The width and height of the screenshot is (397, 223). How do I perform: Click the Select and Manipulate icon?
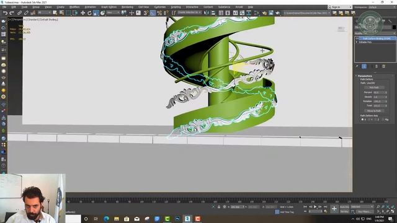[132, 12]
